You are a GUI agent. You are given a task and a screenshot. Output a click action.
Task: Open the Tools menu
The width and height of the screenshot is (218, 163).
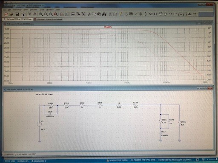pyautogui.click(x=42, y=10)
